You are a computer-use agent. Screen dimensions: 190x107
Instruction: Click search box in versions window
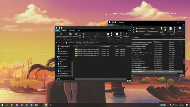[123, 43]
